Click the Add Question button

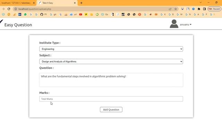tap(111, 110)
